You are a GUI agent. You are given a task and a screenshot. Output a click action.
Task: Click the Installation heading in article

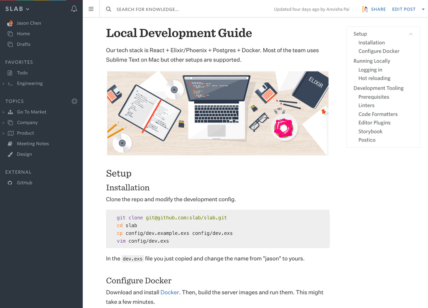point(128,188)
